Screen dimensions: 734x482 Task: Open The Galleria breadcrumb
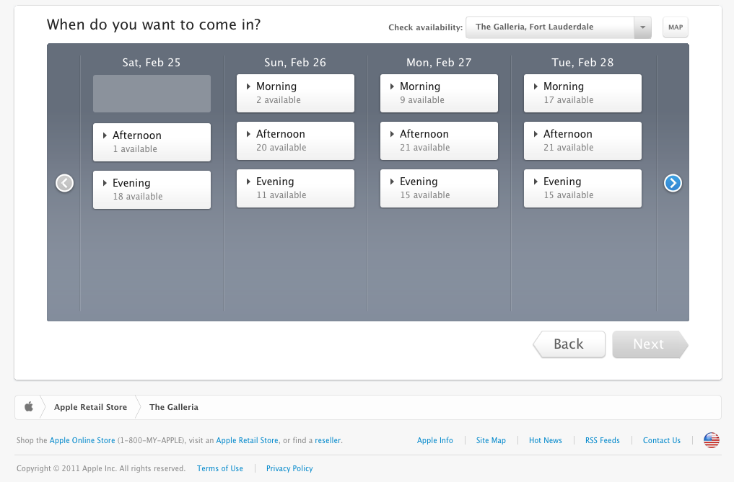click(x=174, y=407)
